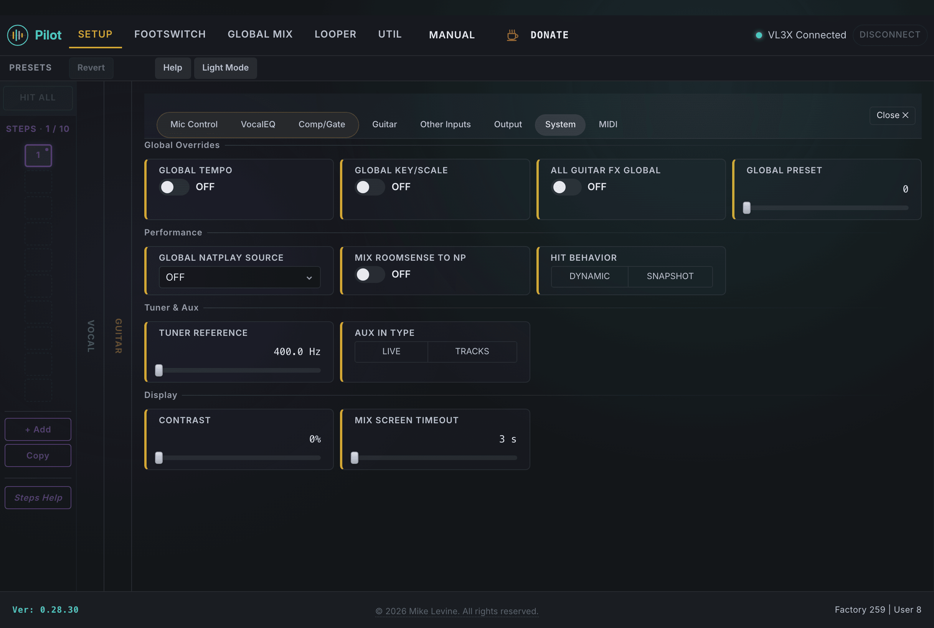The width and height of the screenshot is (934, 628).
Task: Click the Presets label
Action: (x=30, y=68)
